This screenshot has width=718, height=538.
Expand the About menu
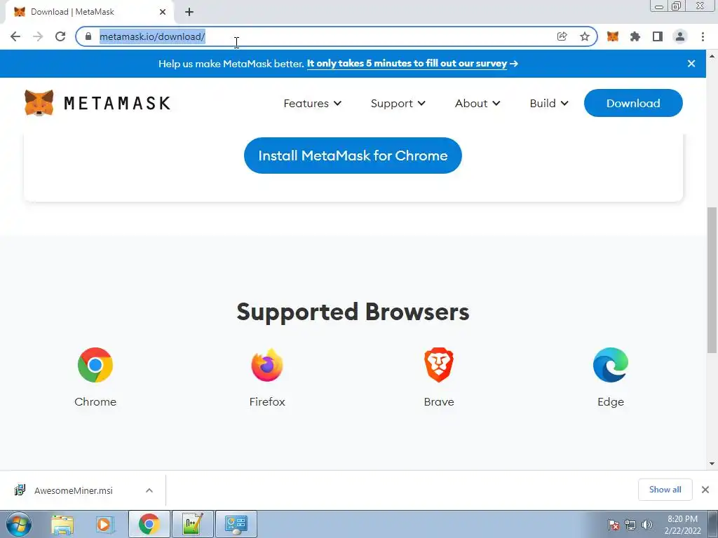tap(477, 104)
